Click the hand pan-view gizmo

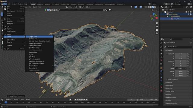[157, 27]
